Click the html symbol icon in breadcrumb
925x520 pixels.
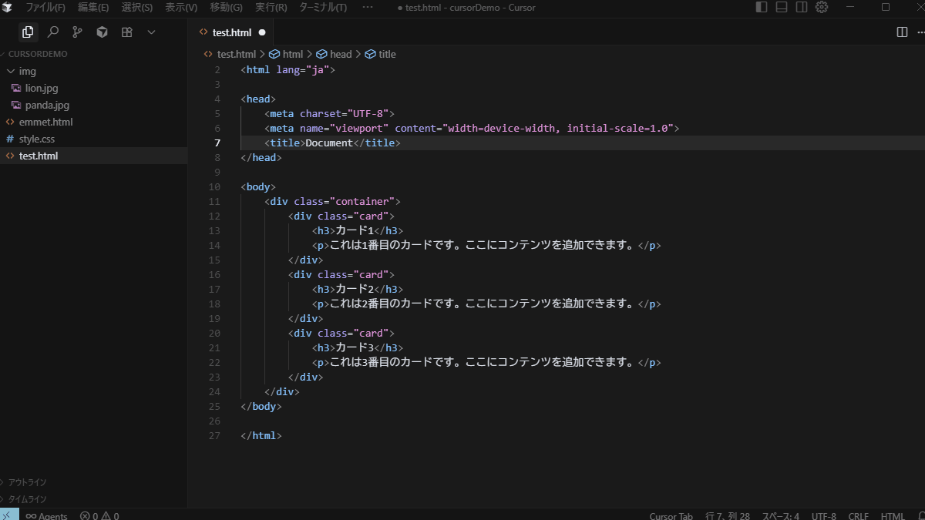click(x=275, y=55)
